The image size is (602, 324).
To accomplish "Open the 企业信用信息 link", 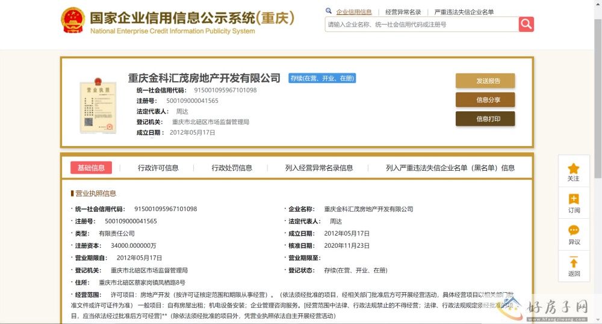I will pyautogui.click(x=354, y=12).
